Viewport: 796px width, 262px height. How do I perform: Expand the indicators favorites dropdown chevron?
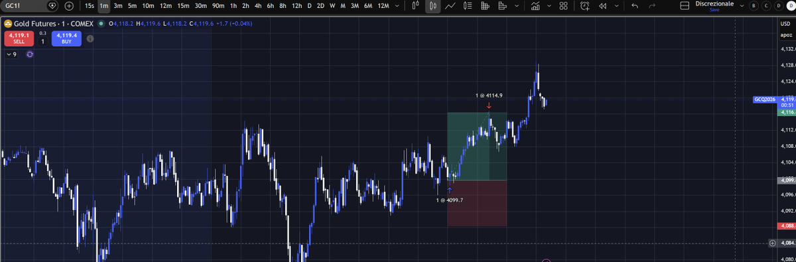[549, 6]
